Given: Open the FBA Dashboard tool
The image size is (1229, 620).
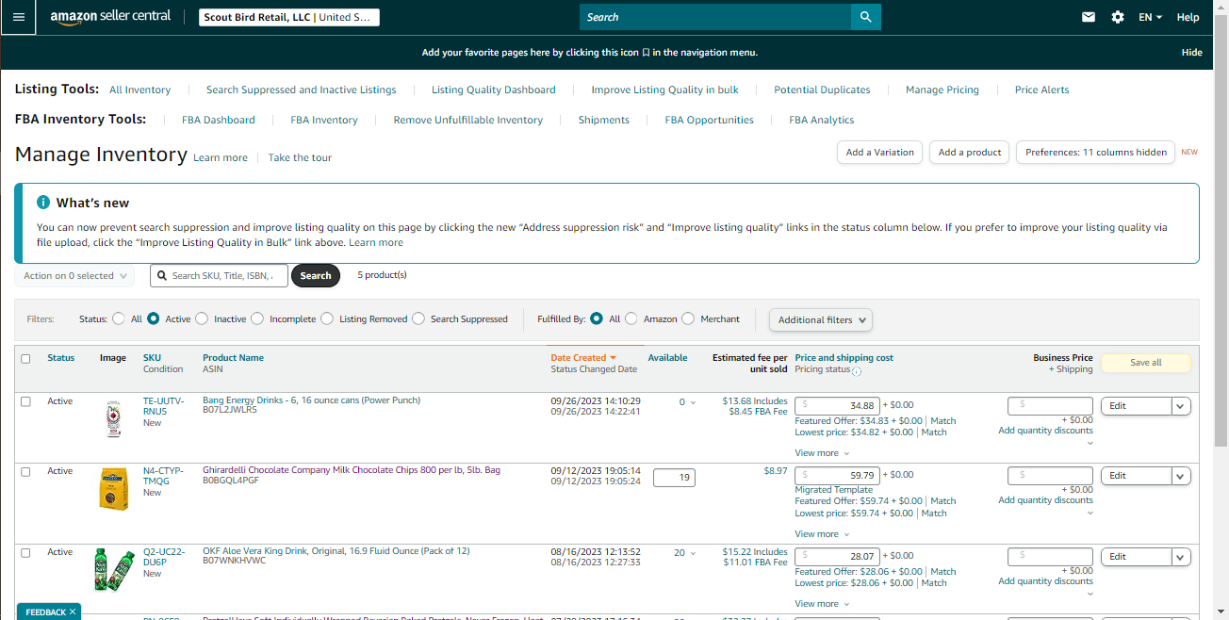Looking at the screenshot, I should click(x=219, y=121).
